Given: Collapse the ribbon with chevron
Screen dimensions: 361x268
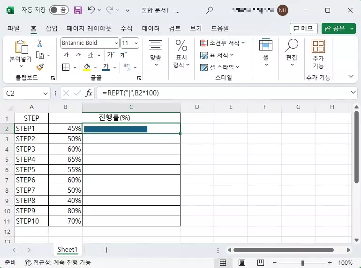Looking at the screenshot, I should [x=351, y=77].
